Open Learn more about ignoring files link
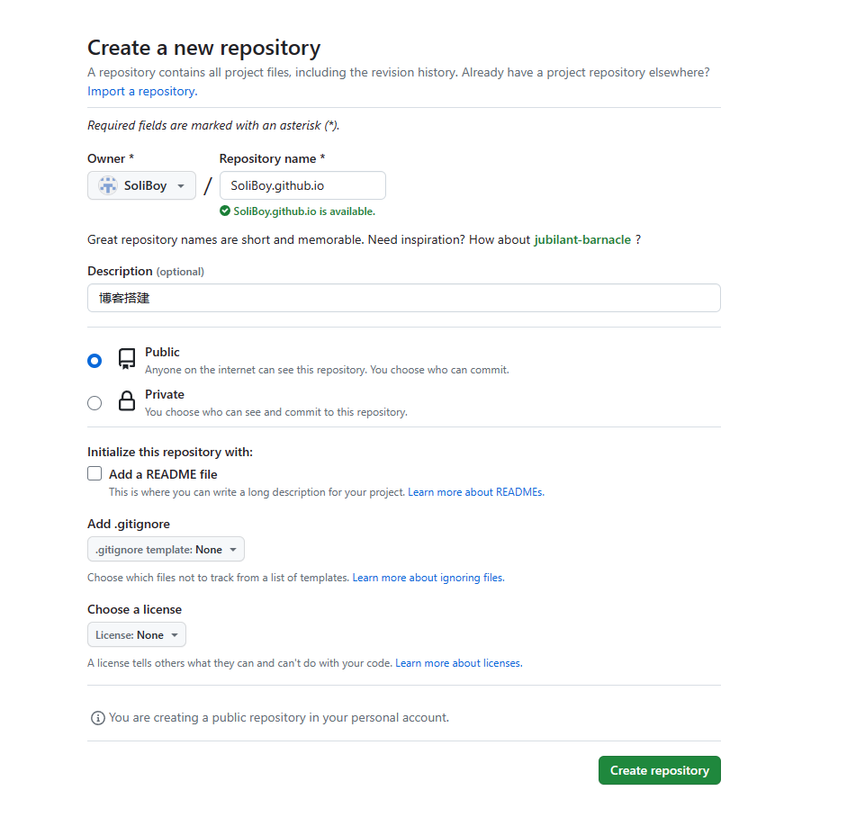856x835 pixels. [428, 578]
